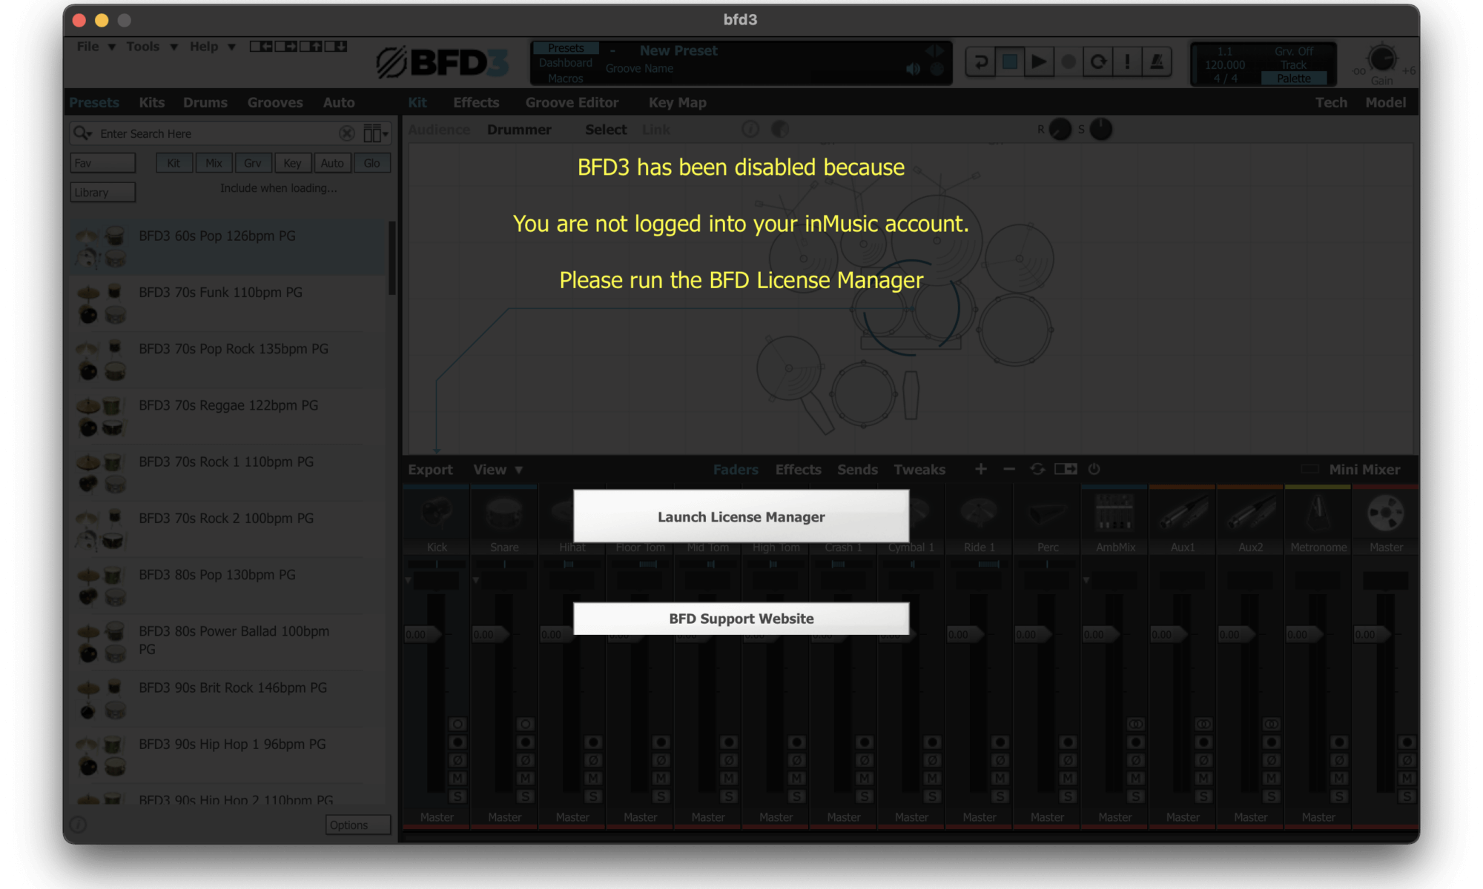Toggle the Mini Mixer checkbox

click(x=1310, y=469)
